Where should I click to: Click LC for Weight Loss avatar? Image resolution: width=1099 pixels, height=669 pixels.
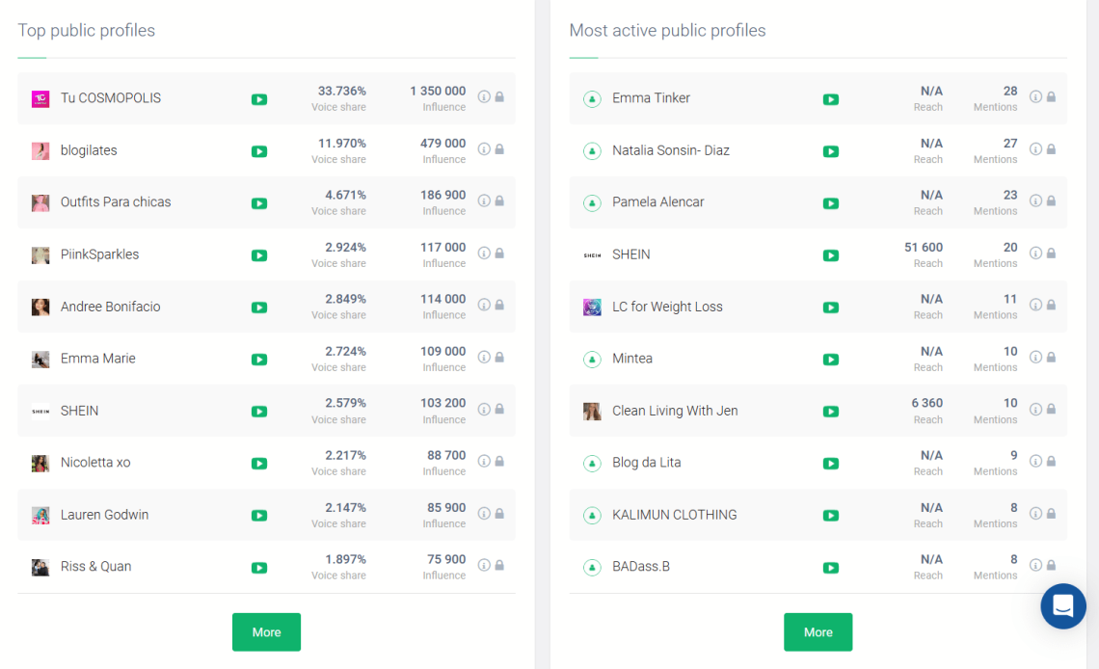pos(592,308)
